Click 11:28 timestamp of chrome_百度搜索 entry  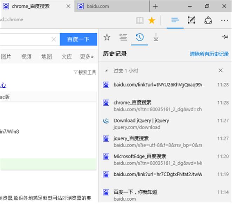point(223,102)
